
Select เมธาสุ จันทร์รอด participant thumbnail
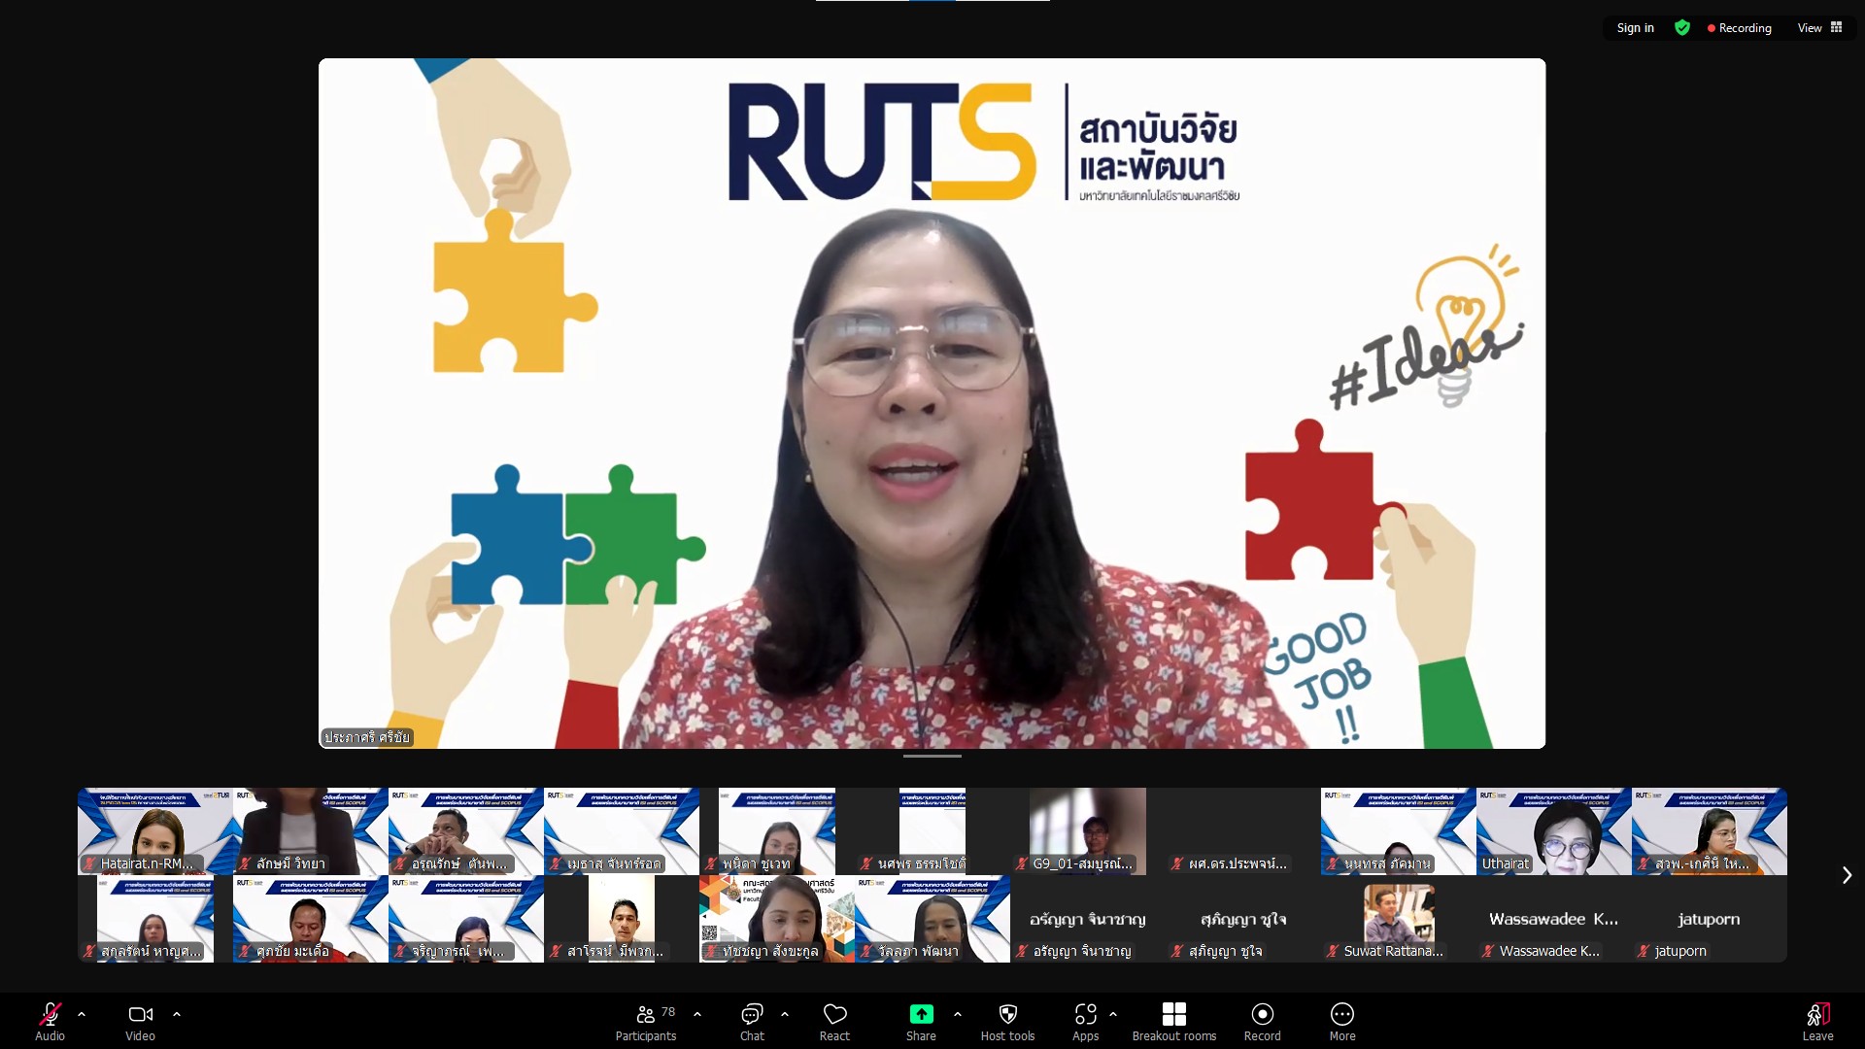[622, 831]
